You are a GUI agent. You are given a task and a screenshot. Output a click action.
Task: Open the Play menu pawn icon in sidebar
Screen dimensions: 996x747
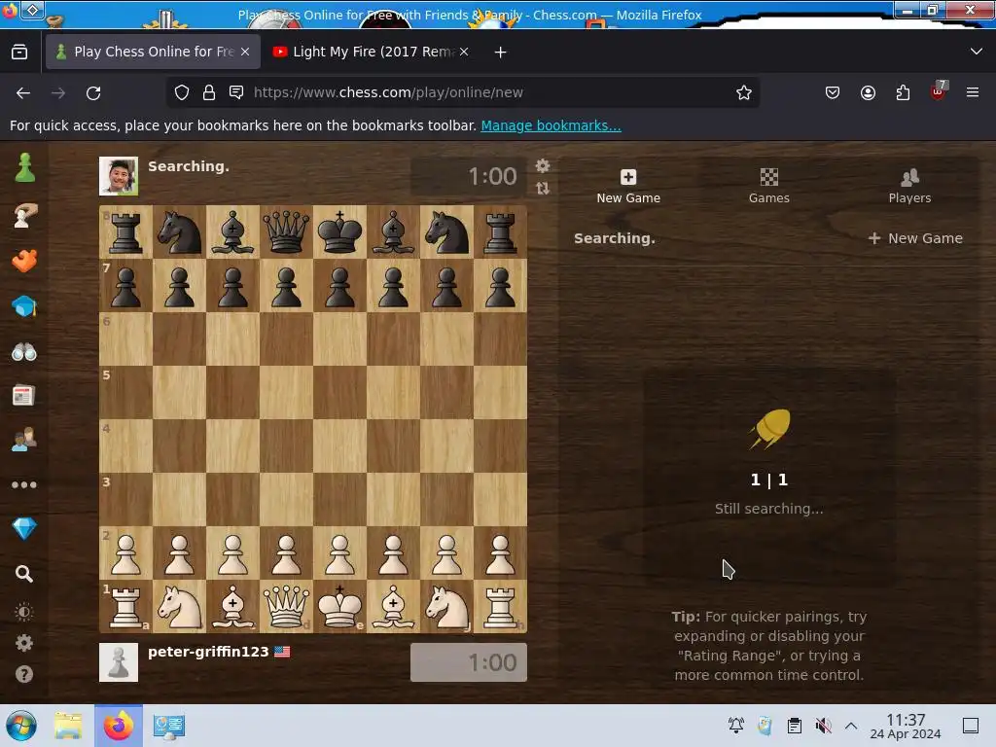[24, 168]
